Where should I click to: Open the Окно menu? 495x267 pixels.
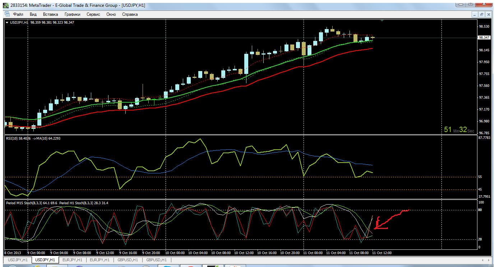(111, 14)
